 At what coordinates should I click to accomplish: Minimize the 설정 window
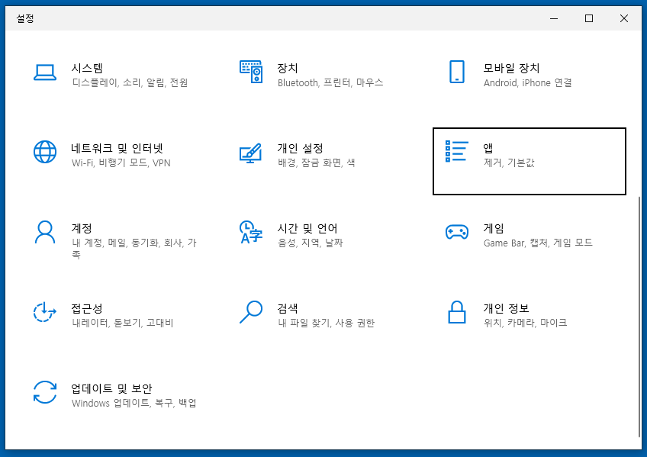pos(554,18)
